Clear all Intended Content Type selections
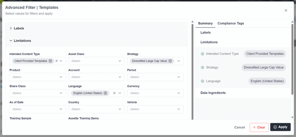The height and width of the screenshot is (137, 296). coord(57,61)
